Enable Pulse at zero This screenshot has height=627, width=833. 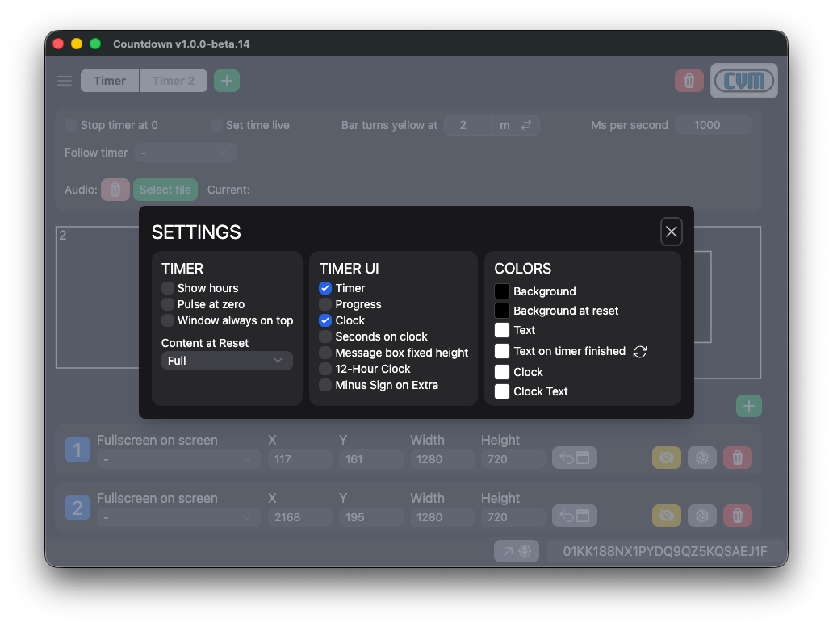coord(168,304)
